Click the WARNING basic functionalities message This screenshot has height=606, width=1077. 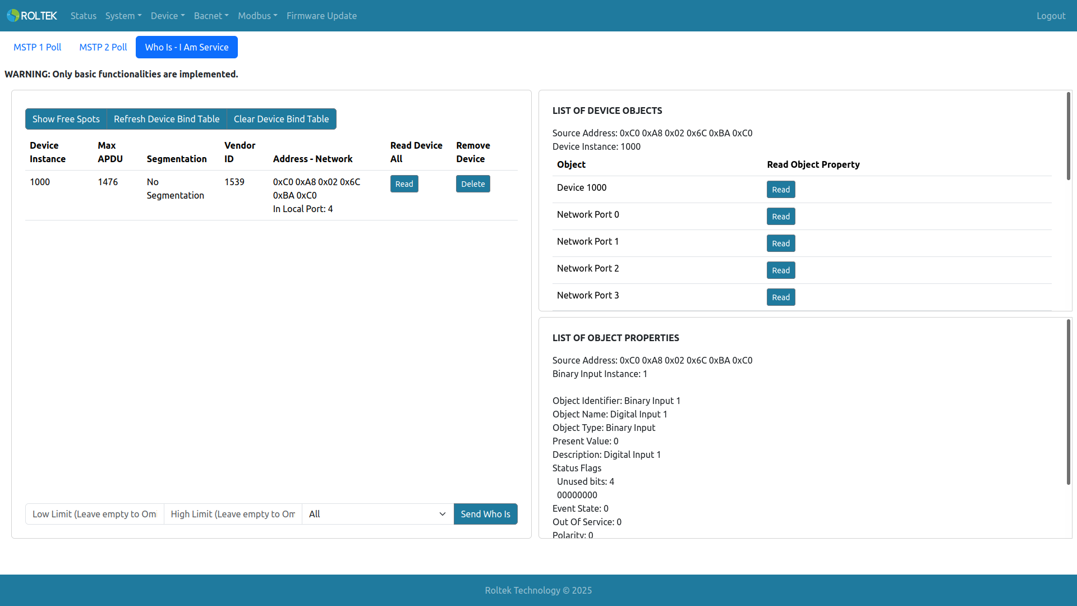[x=121, y=74]
